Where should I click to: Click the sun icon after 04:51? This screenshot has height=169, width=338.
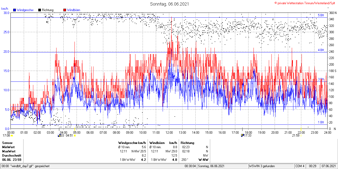point(75,136)
